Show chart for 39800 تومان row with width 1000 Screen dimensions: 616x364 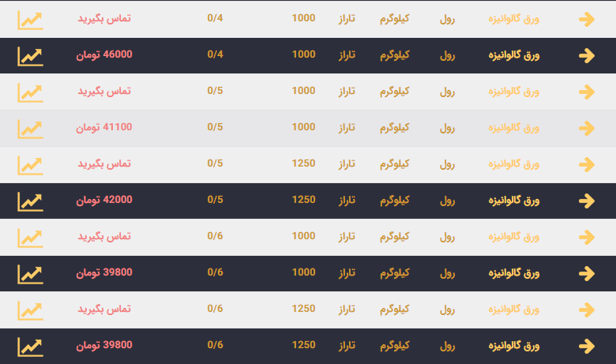30,274
